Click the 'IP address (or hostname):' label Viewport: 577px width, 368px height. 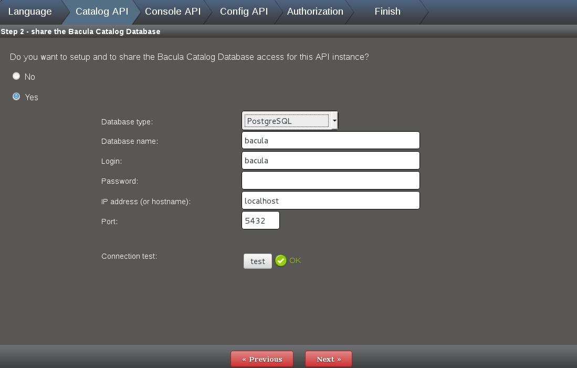tap(146, 202)
